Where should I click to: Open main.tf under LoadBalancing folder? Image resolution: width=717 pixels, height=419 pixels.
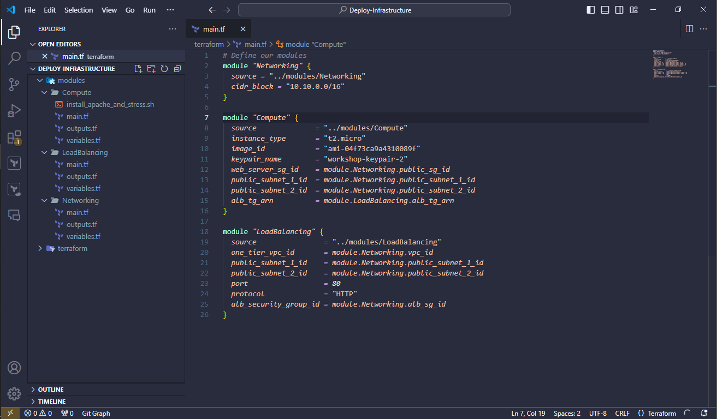click(x=106, y=164)
